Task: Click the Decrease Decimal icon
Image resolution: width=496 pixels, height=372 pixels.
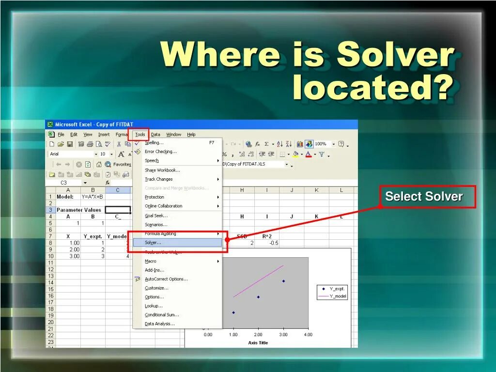Action: (x=251, y=155)
